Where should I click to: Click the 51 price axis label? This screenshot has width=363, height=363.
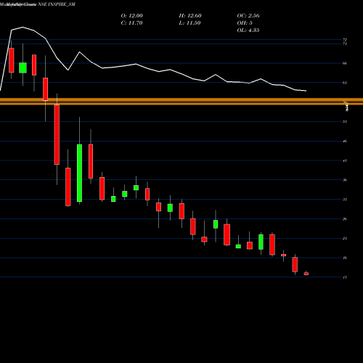click(x=345, y=121)
